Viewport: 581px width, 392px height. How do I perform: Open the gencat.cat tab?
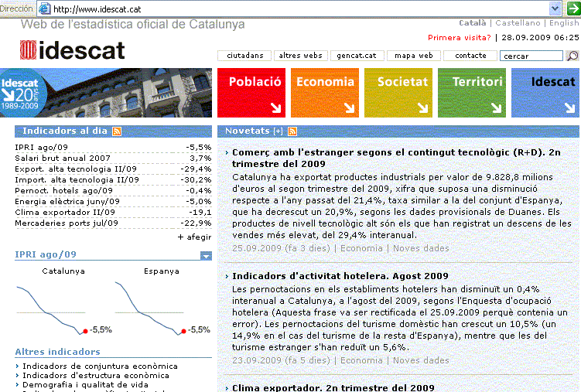pos(357,56)
